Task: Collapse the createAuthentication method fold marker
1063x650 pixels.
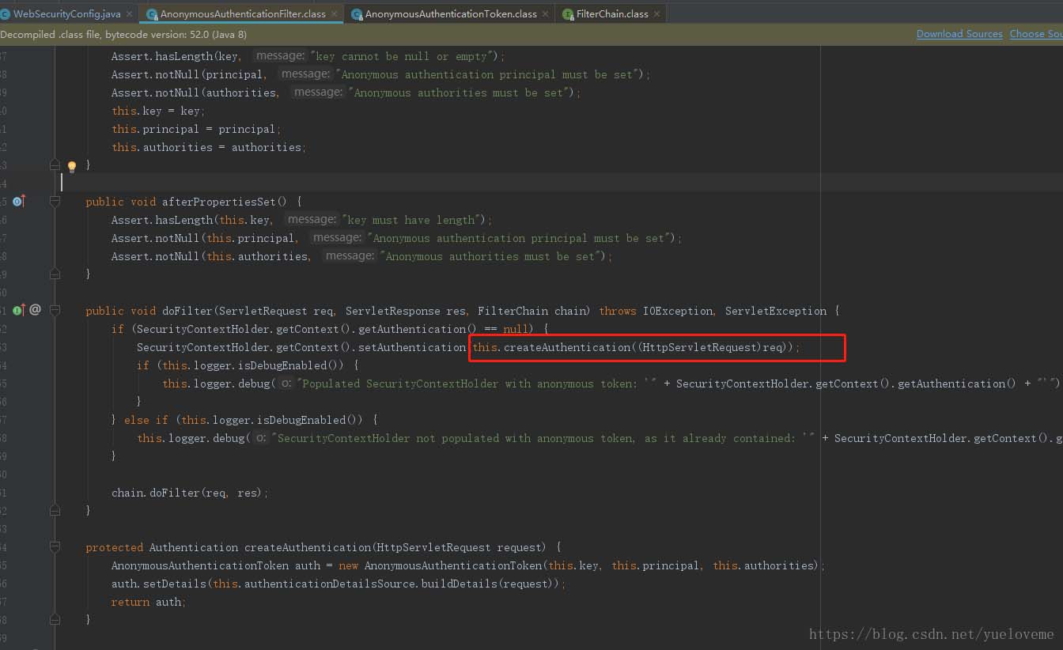Action: tap(55, 546)
